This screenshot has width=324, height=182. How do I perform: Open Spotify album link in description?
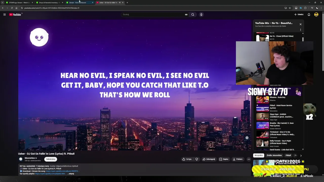62,171
